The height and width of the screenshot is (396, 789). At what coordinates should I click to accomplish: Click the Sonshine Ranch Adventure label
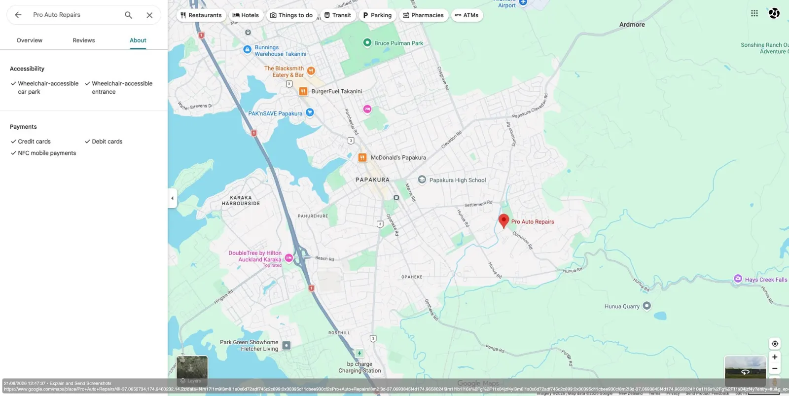pos(764,48)
